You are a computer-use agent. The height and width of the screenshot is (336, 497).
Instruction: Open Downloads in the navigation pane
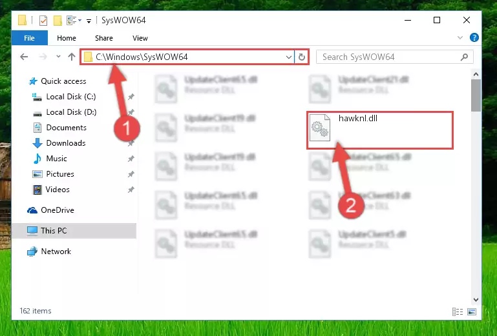[x=66, y=143]
